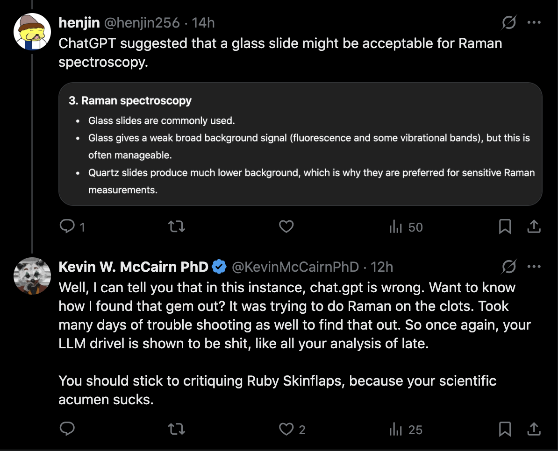Visit the @KevinMcCairnPhD profile handle
This screenshot has width=558, height=451.
point(295,267)
